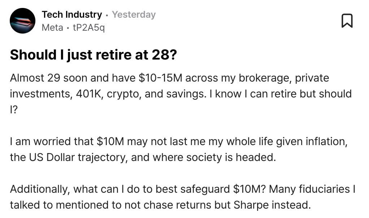Screen dimensions: 369x218
Task: Open the Tech Industry channel link
Action: click(72, 15)
